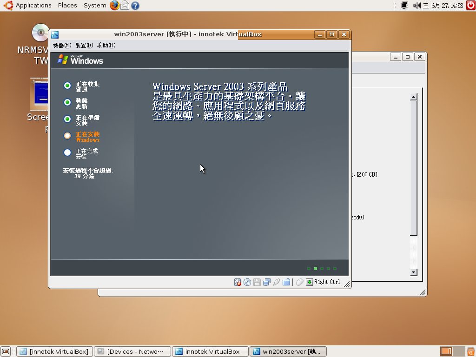Close the win2003server VirtualBox window
Viewport: 476px width, 357px height.
point(344,34)
